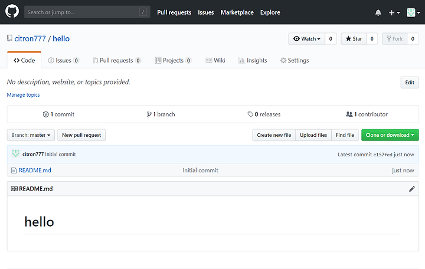The width and height of the screenshot is (425, 269).
Task: Click the Manage topics link
Action: click(23, 95)
